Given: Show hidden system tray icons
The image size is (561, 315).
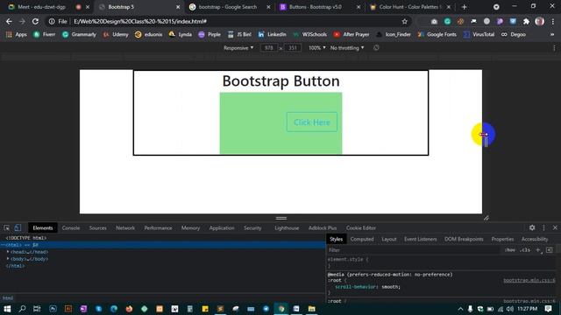Looking at the screenshot, I should (x=460, y=309).
